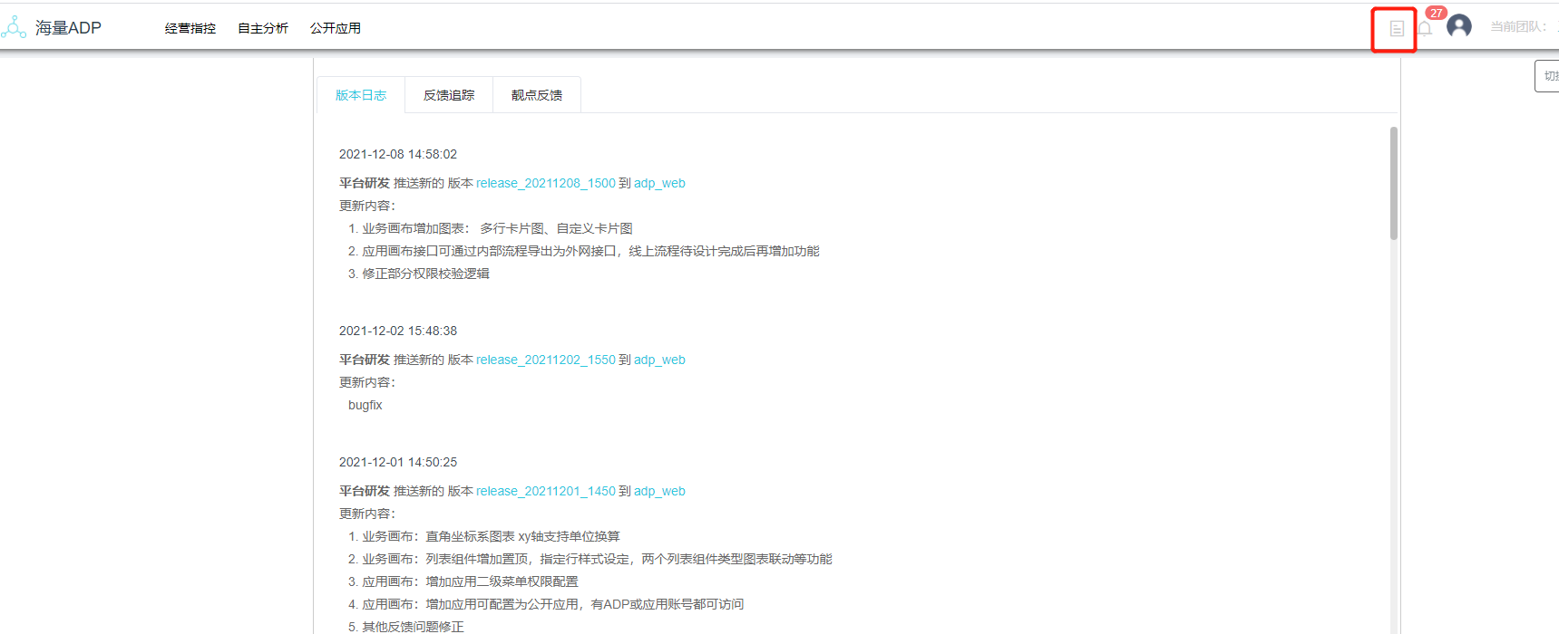Viewport: 1559px width, 634px height.
Task: Click adp_web link in 2021-12-08 entry
Action: (x=659, y=183)
